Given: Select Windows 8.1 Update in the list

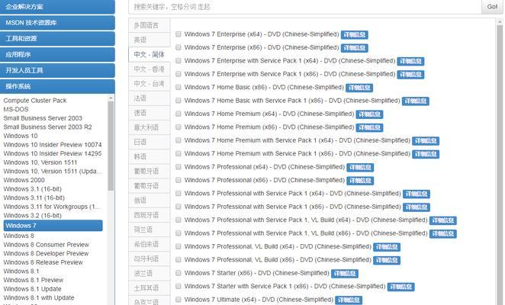Looking at the screenshot, I should (x=32, y=289).
